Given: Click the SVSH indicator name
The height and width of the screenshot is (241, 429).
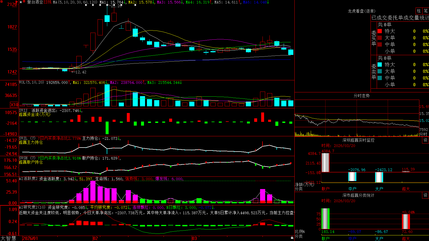Looking at the screenshot, I should (x=23, y=158).
